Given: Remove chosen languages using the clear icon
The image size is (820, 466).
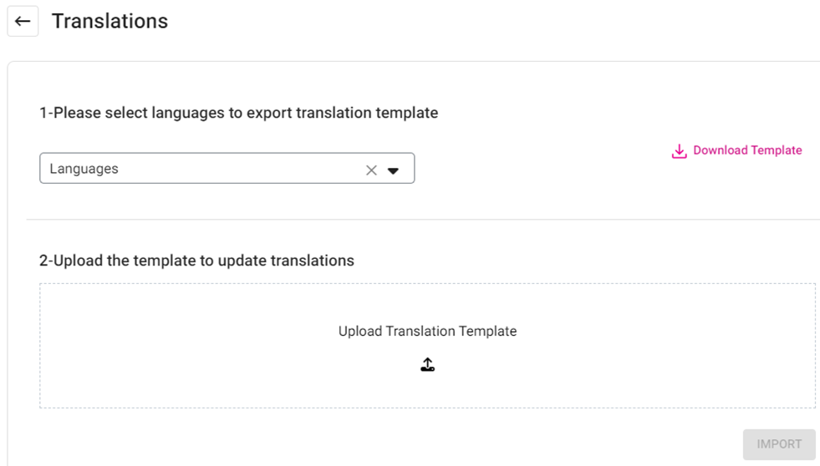Looking at the screenshot, I should 371,170.
